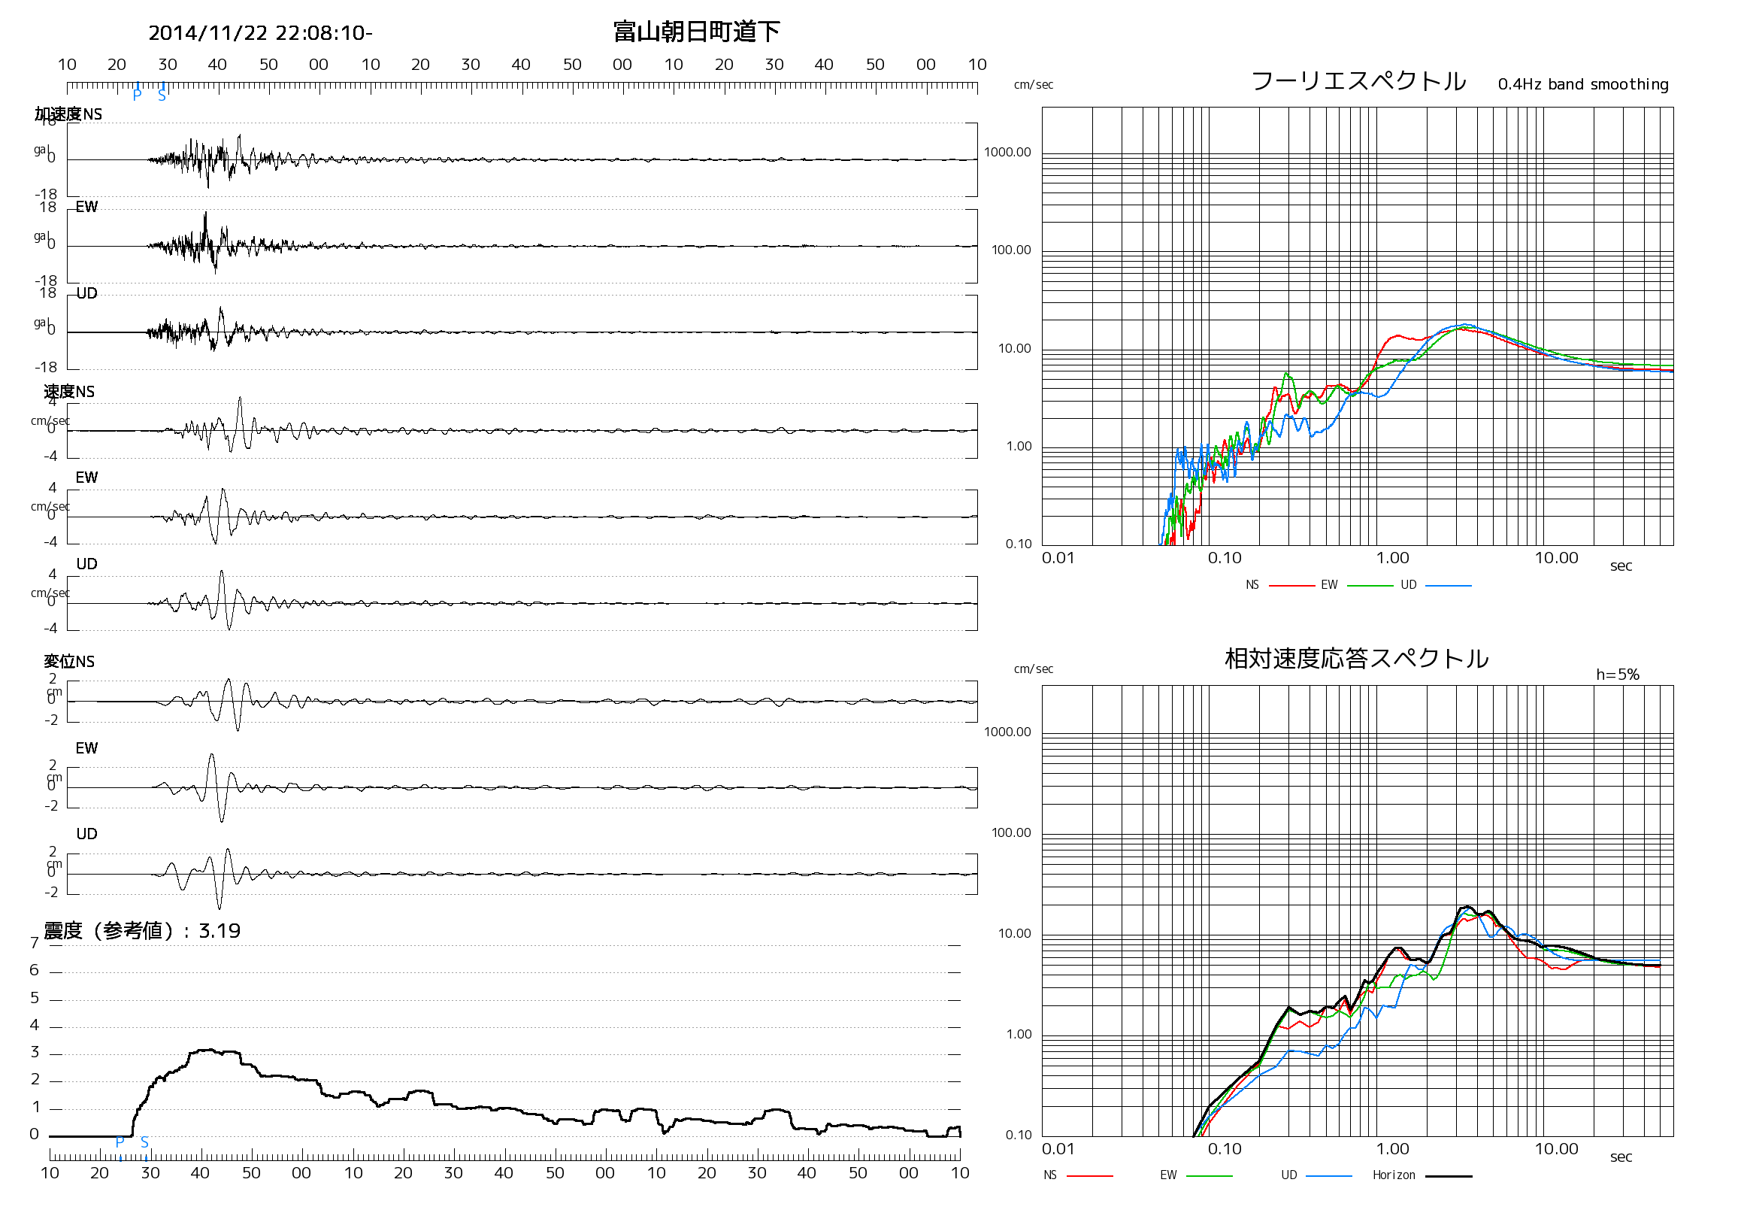The height and width of the screenshot is (1231, 1741).
Task: Click the black Horizon curve peak in response spectrum
Action: [x=1467, y=907]
